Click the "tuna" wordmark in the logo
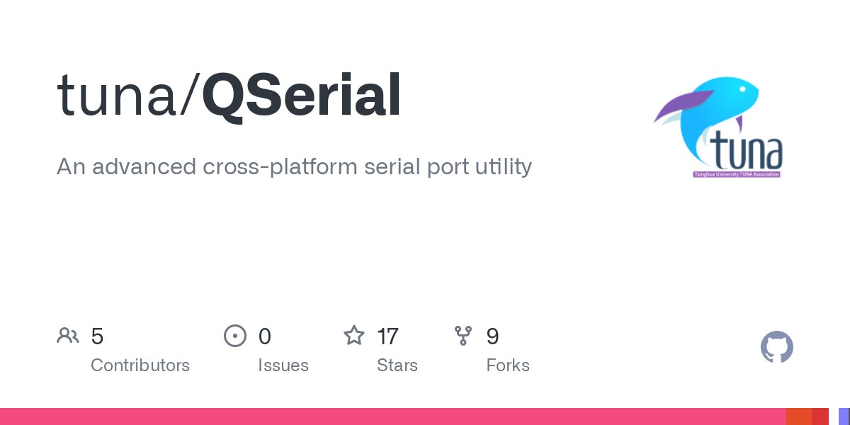This screenshot has height=425, width=850. (746, 151)
